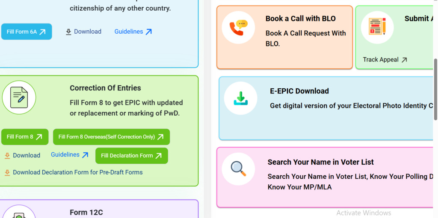Click the arrow icon beside Form 6A Guidelines

148,32
